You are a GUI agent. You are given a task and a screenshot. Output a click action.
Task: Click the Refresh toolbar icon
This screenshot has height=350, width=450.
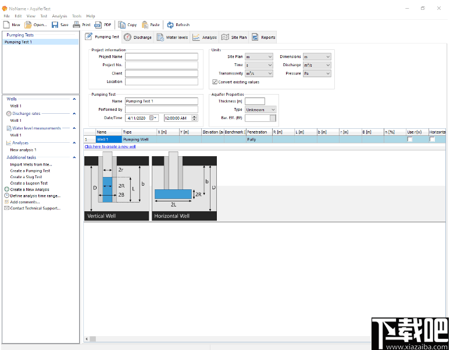pyautogui.click(x=170, y=25)
